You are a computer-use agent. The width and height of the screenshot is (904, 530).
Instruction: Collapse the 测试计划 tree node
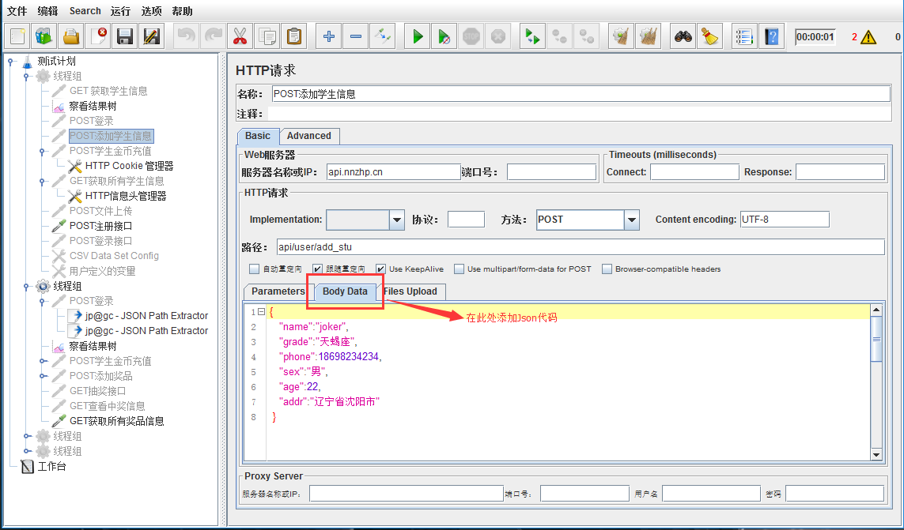coord(10,62)
